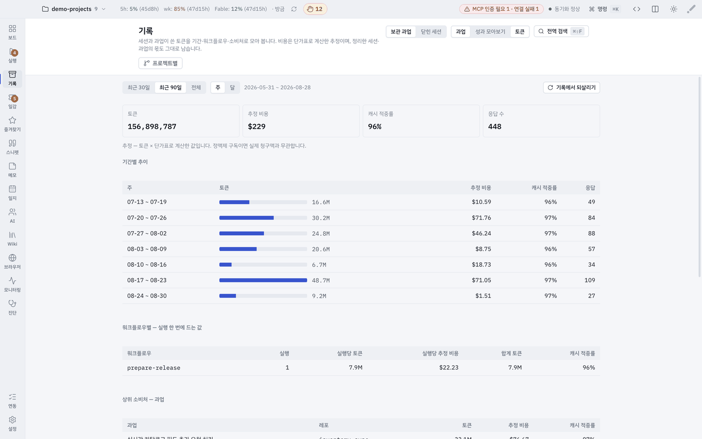This screenshot has width=702, height=439.
Task: Open the 브라우저 globe icon
Action: (12, 261)
